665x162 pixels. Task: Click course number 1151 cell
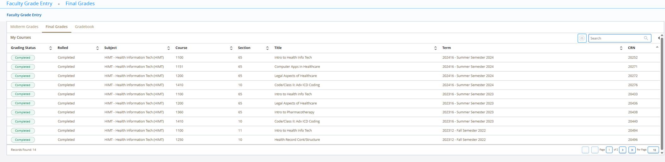coord(179,67)
